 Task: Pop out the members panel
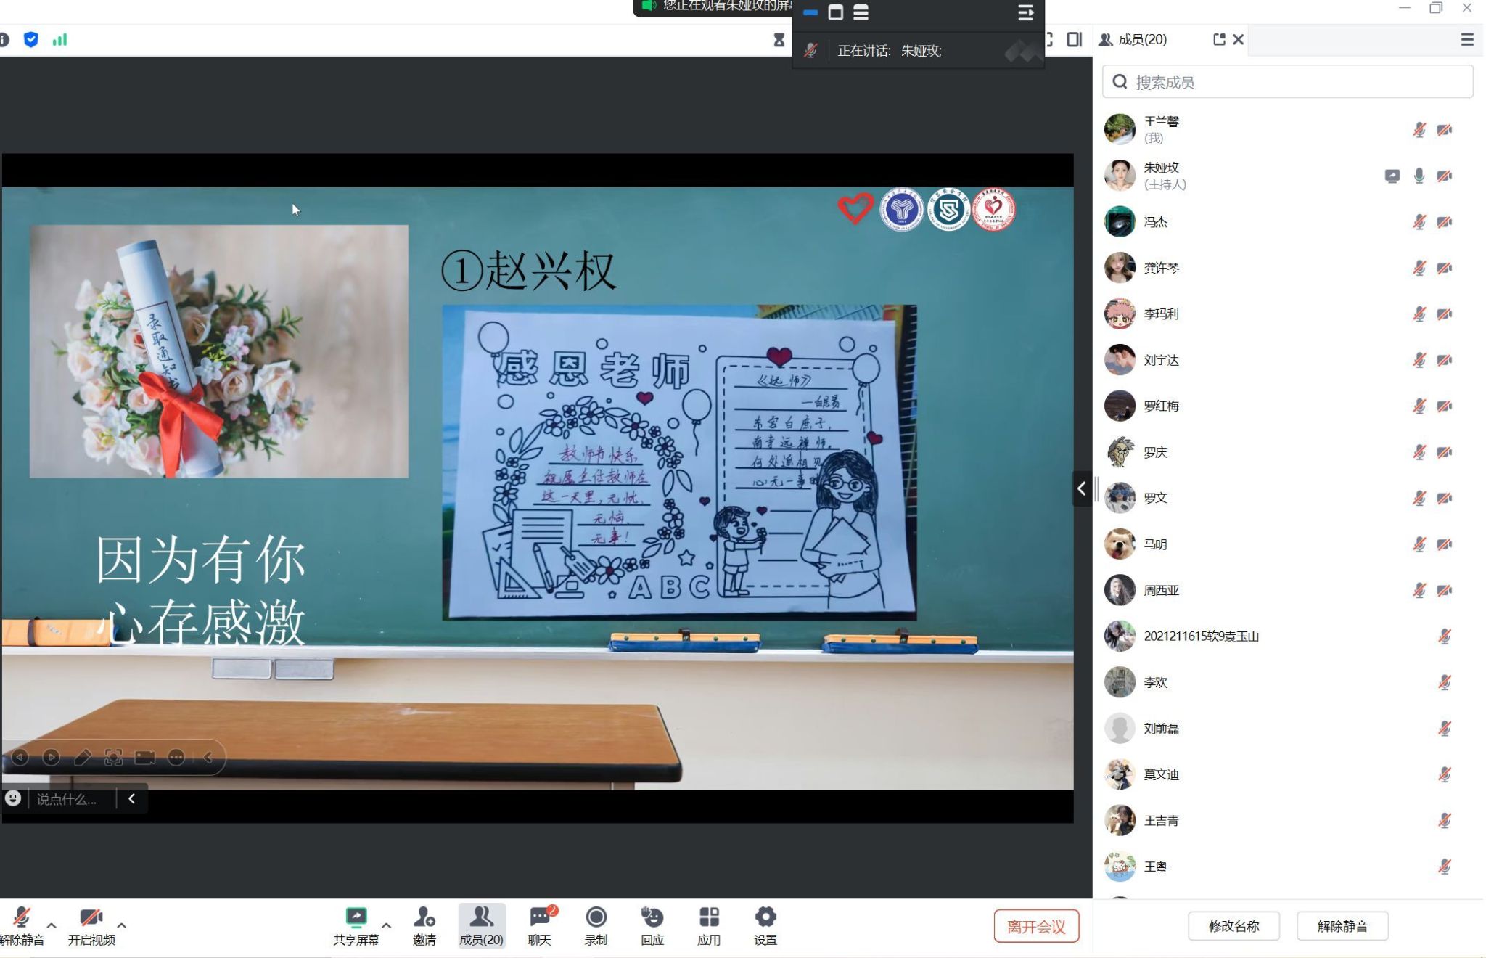pyautogui.click(x=1219, y=39)
